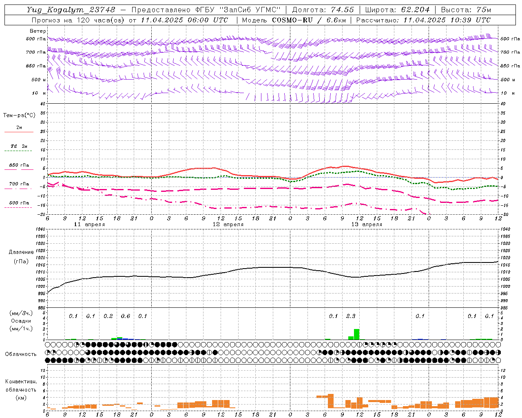Click the Долгота: 74.55 header field
Screen dimensions: 522x418
pyautogui.click(x=323, y=10)
